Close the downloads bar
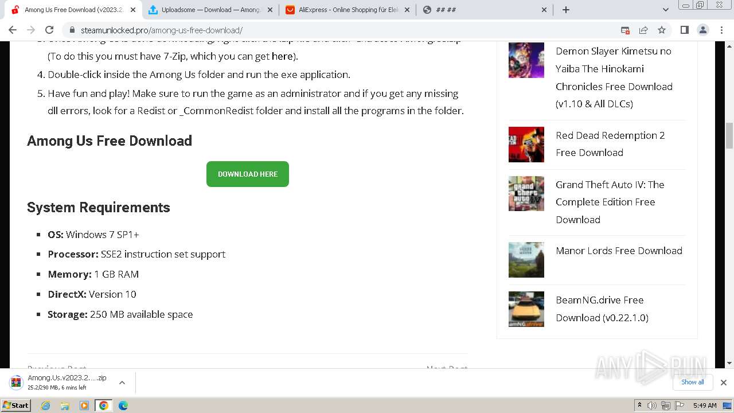This screenshot has height=413, width=734. (x=723, y=383)
